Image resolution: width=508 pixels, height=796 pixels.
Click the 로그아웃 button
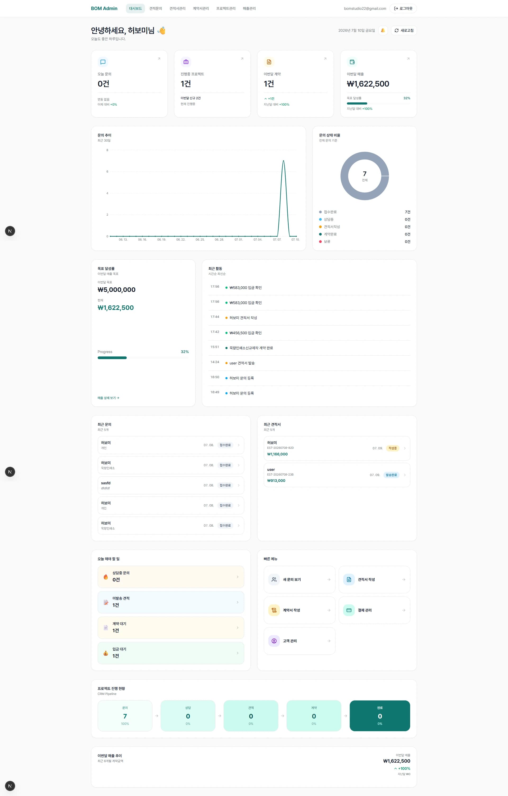[403, 8]
